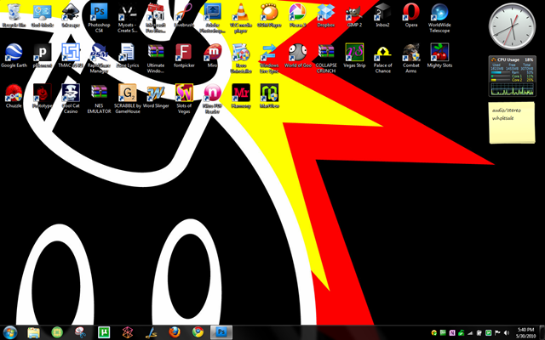Open the Recycle Bin
Screen dimensions: 545x340
[x=14, y=15]
